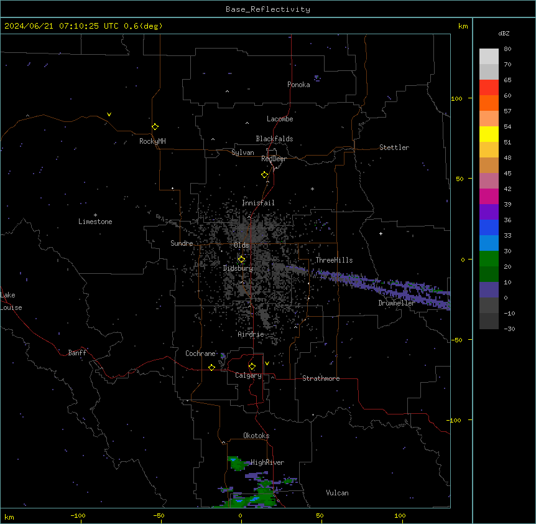The image size is (536, 524).
Task: Click the yellow diamond marker above RockyMH
Action: (x=155, y=127)
